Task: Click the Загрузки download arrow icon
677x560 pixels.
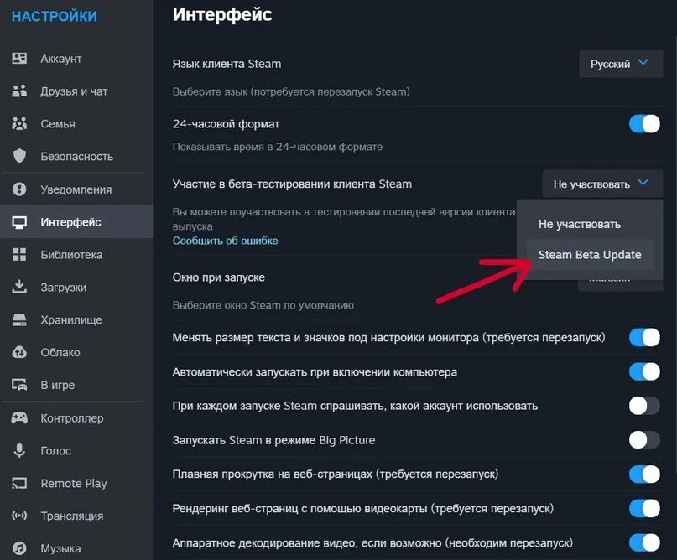Action: point(19,287)
